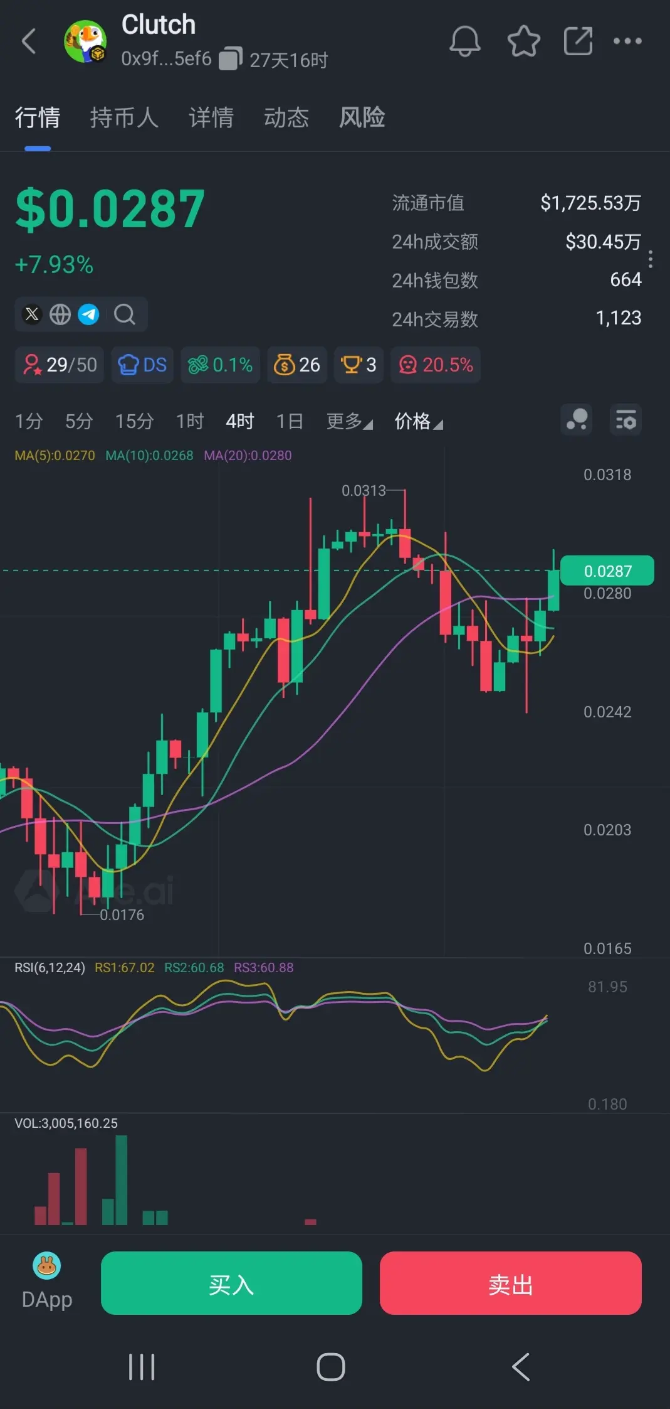
Task: Switch to 风险 tab
Action: pyautogui.click(x=362, y=117)
